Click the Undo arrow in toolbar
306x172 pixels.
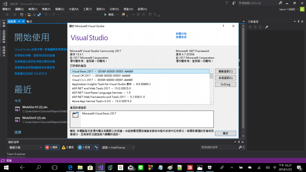pos(46,15)
